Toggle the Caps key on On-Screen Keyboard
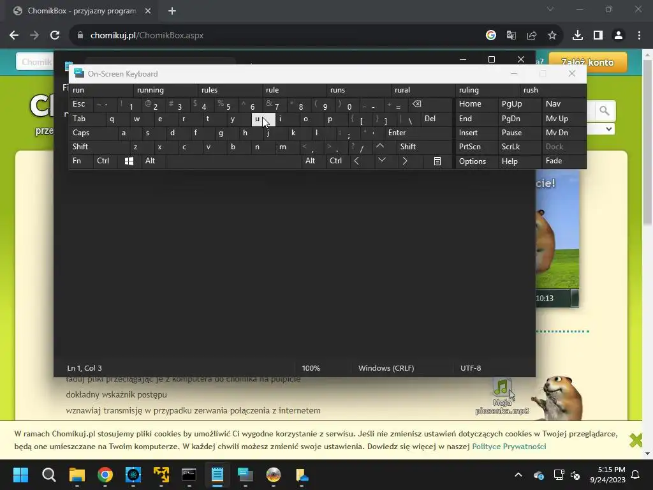 (x=93, y=133)
